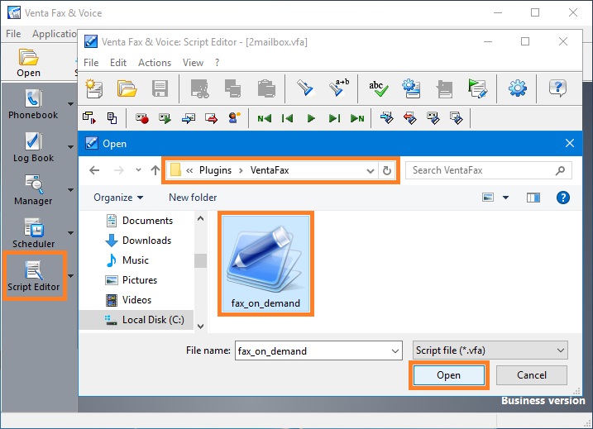Click the blue arrow receive command icon
Viewport: 593px width, 429px height.
pos(188,118)
